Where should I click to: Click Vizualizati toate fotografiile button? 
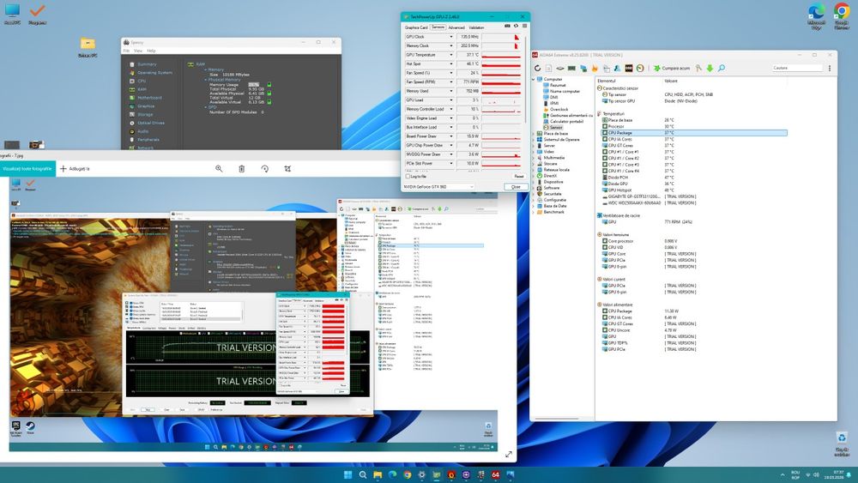click(27, 168)
